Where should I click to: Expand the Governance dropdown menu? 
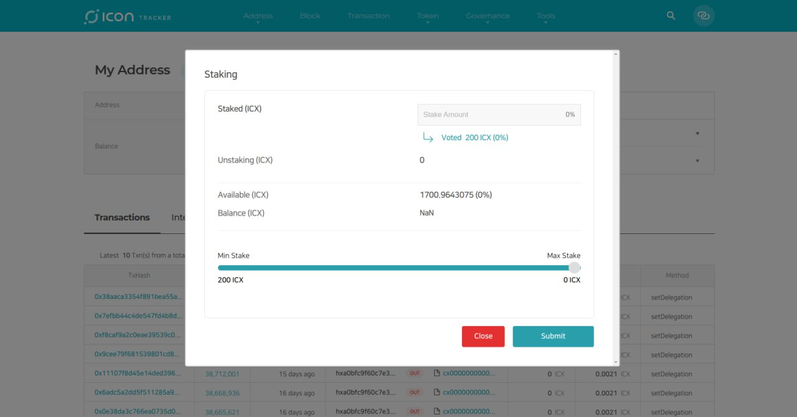point(488,16)
